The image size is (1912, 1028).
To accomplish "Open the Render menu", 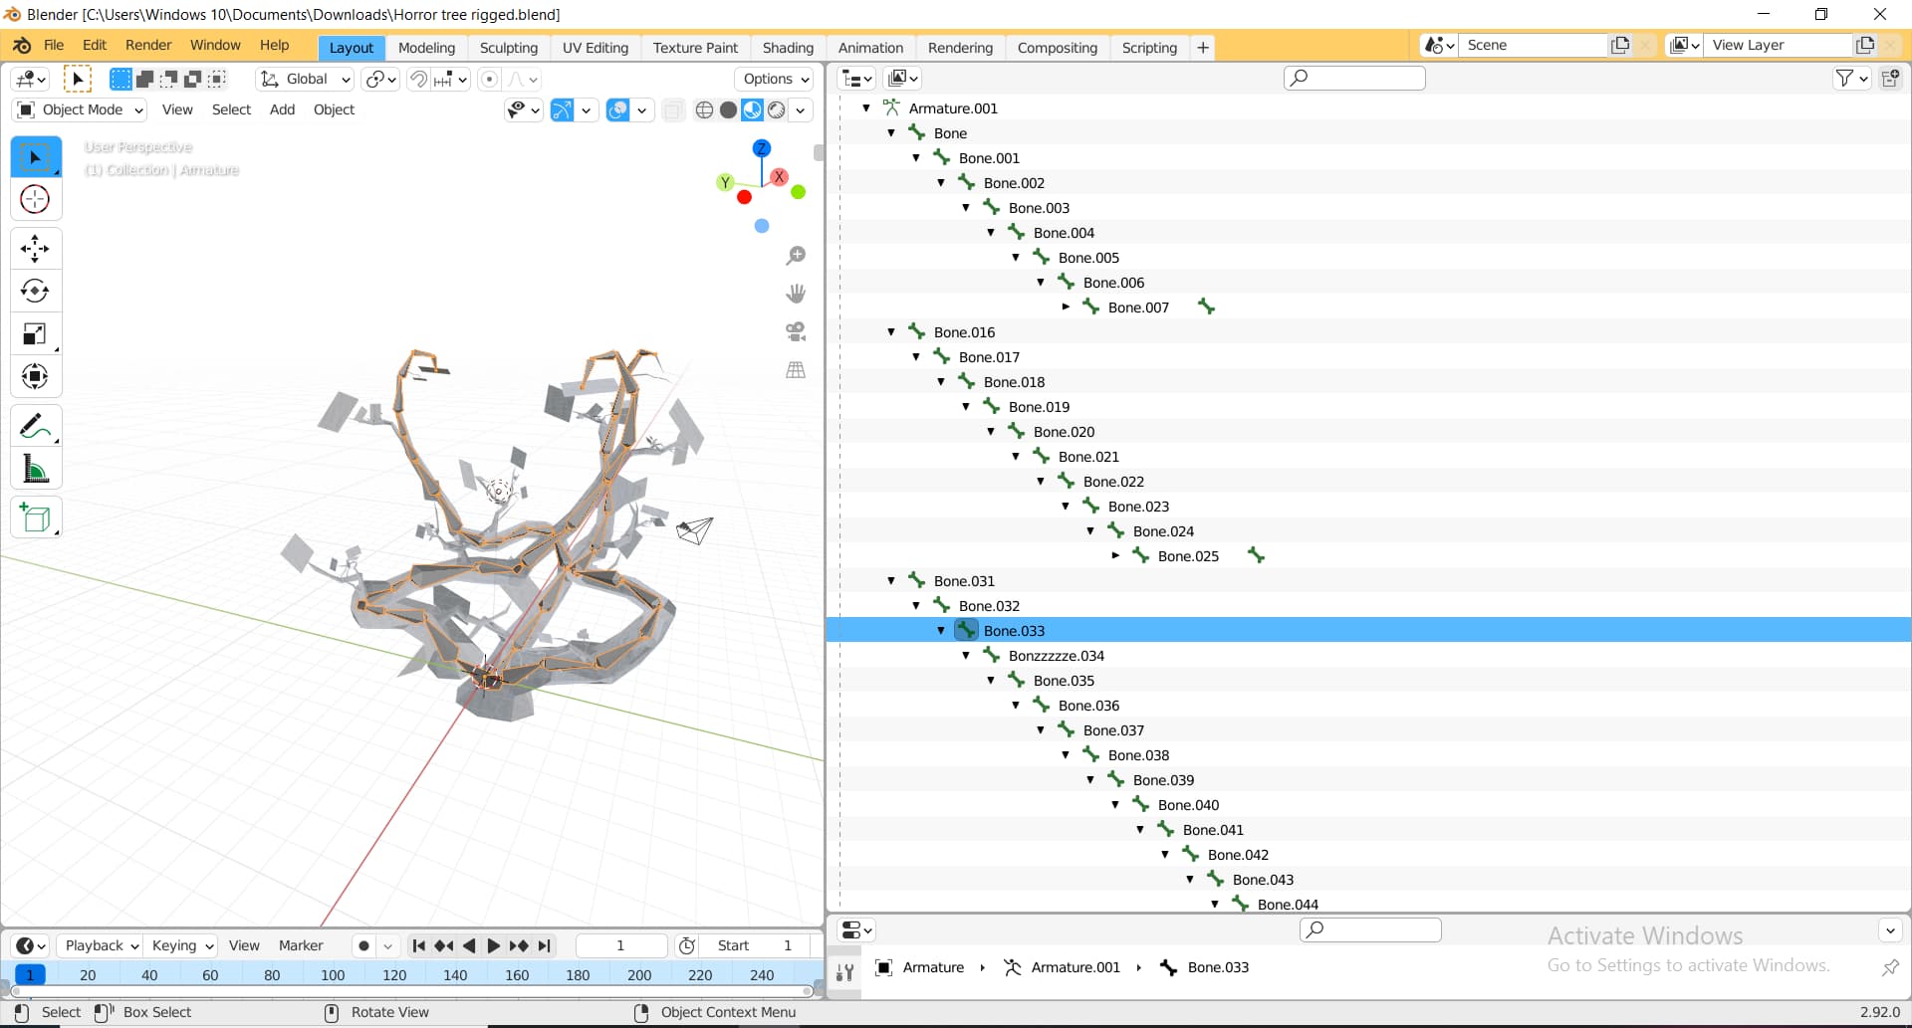I will click(148, 45).
